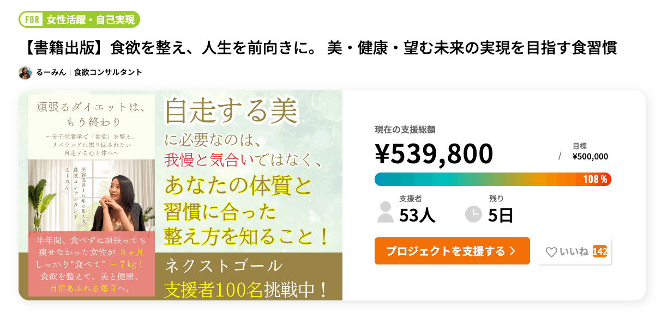The height and width of the screenshot is (314, 656).
Task: Click the 自走する美 headline in thumbnail
Action: [x=232, y=113]
